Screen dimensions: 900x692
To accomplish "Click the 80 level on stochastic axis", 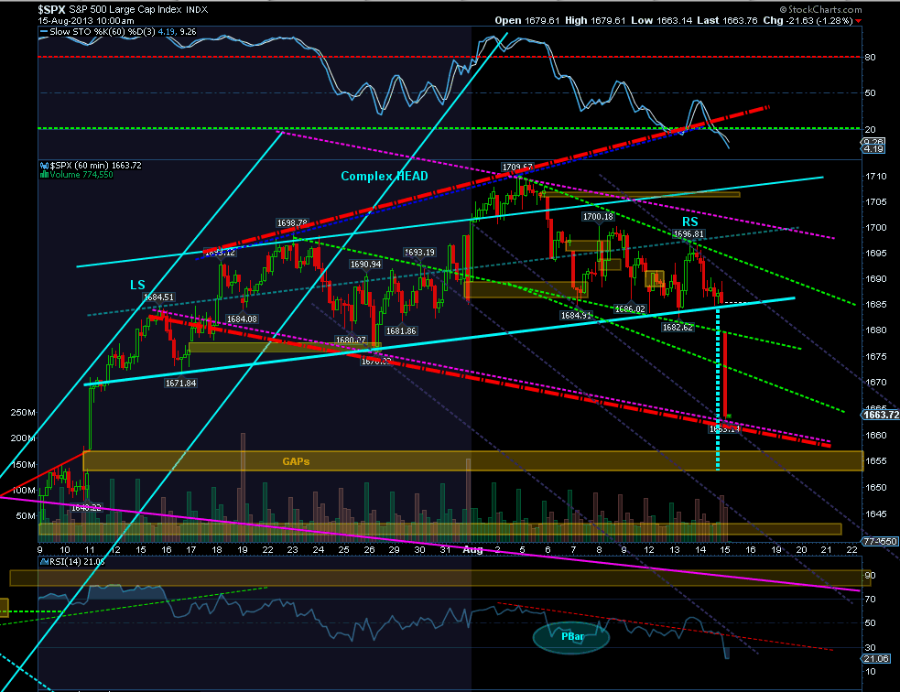I will pyautogui.click(x=870, y=58).
